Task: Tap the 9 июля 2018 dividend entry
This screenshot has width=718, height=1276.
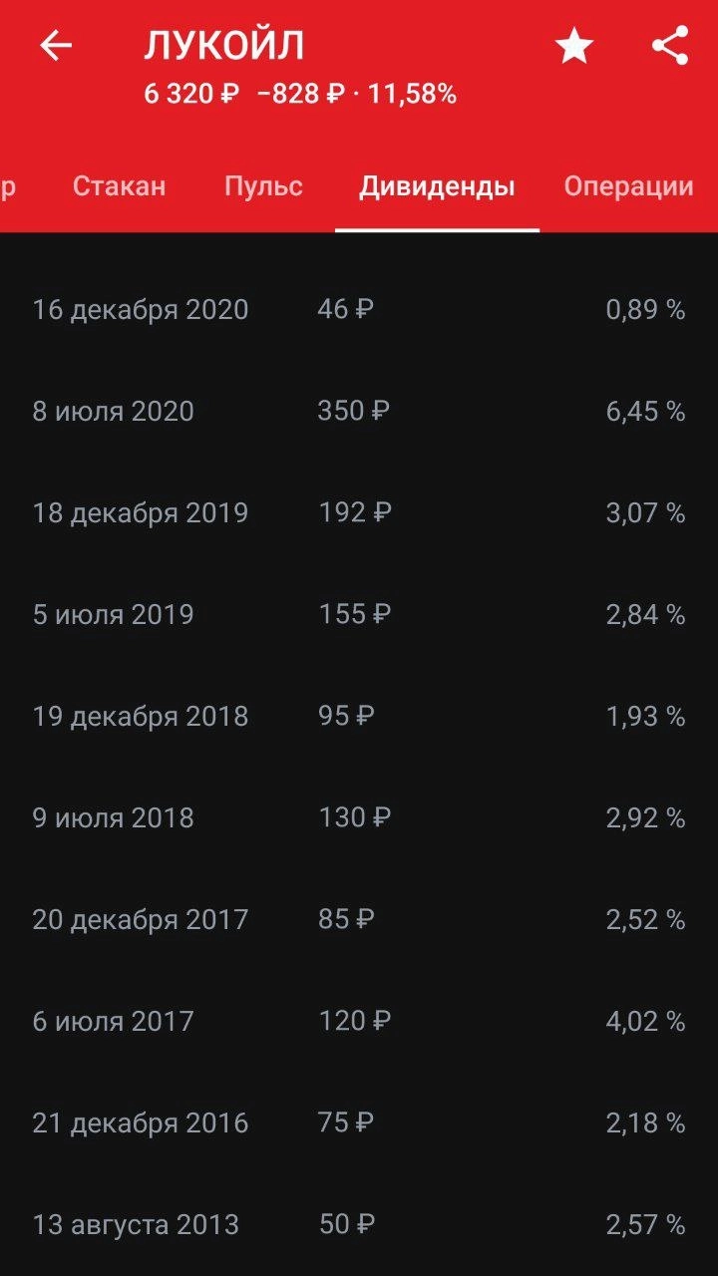Action: (359, 818)
